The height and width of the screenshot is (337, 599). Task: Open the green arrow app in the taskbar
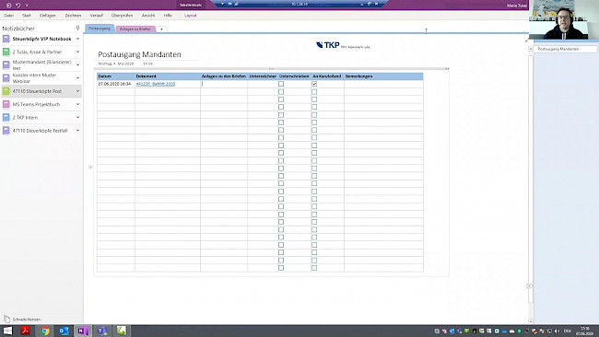122,331
